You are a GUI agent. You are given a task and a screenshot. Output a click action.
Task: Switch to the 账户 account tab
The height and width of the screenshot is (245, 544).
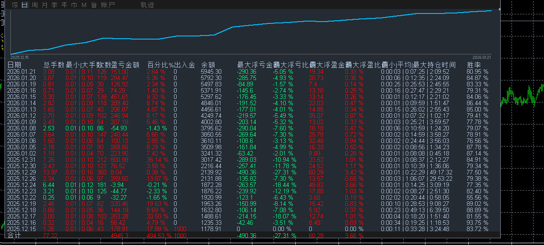[108, 5]
